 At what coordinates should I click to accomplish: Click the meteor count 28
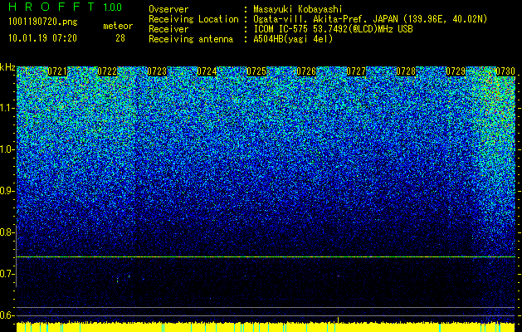[x=120, y=38]
